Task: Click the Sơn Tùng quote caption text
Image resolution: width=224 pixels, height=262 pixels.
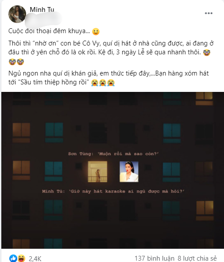Action: pyautogui.click(x=113, y=154)
